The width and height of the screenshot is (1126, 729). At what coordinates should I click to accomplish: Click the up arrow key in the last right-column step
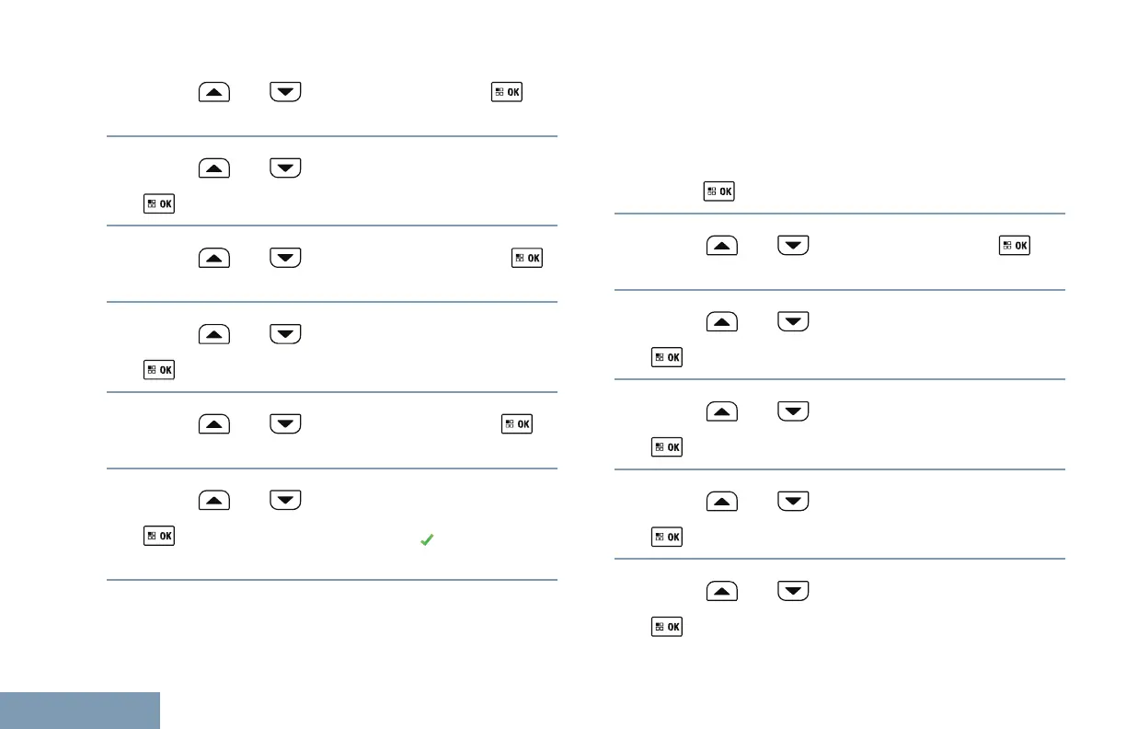click(x=722, y=591)
